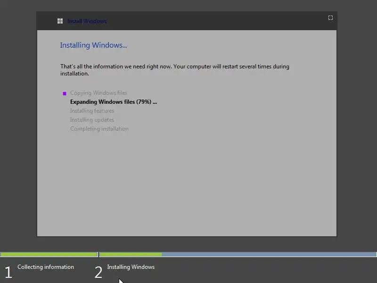Click the 'Installing updates' step
Screen dimensions: 377x283
pos(92,120)
